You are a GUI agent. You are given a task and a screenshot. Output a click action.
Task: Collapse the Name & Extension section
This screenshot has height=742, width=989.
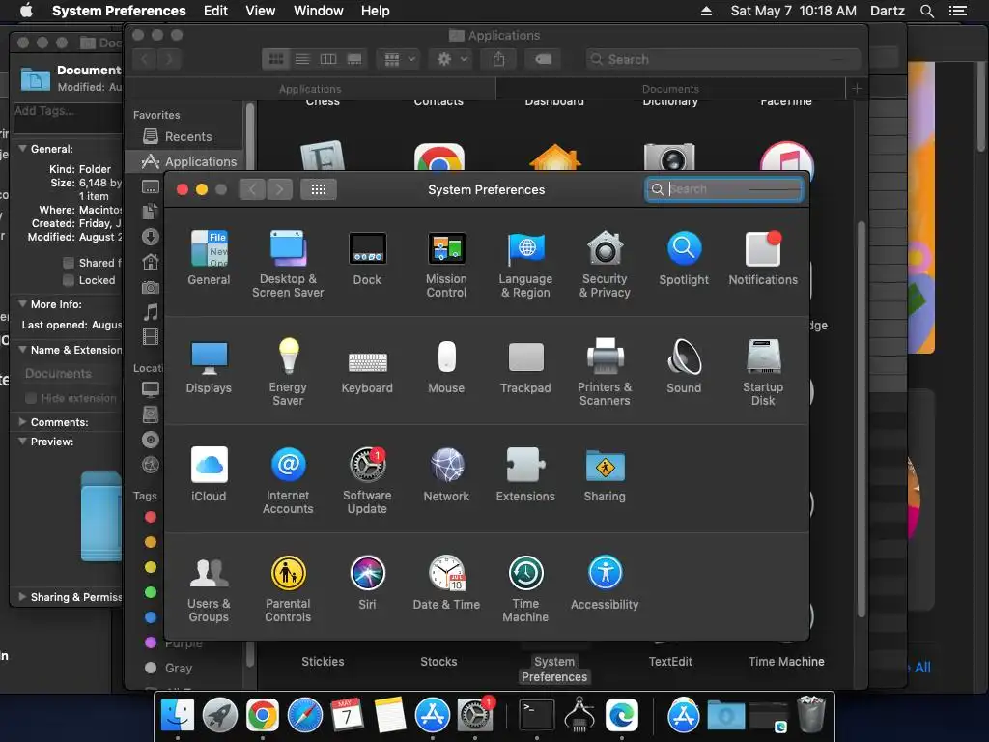23,350
